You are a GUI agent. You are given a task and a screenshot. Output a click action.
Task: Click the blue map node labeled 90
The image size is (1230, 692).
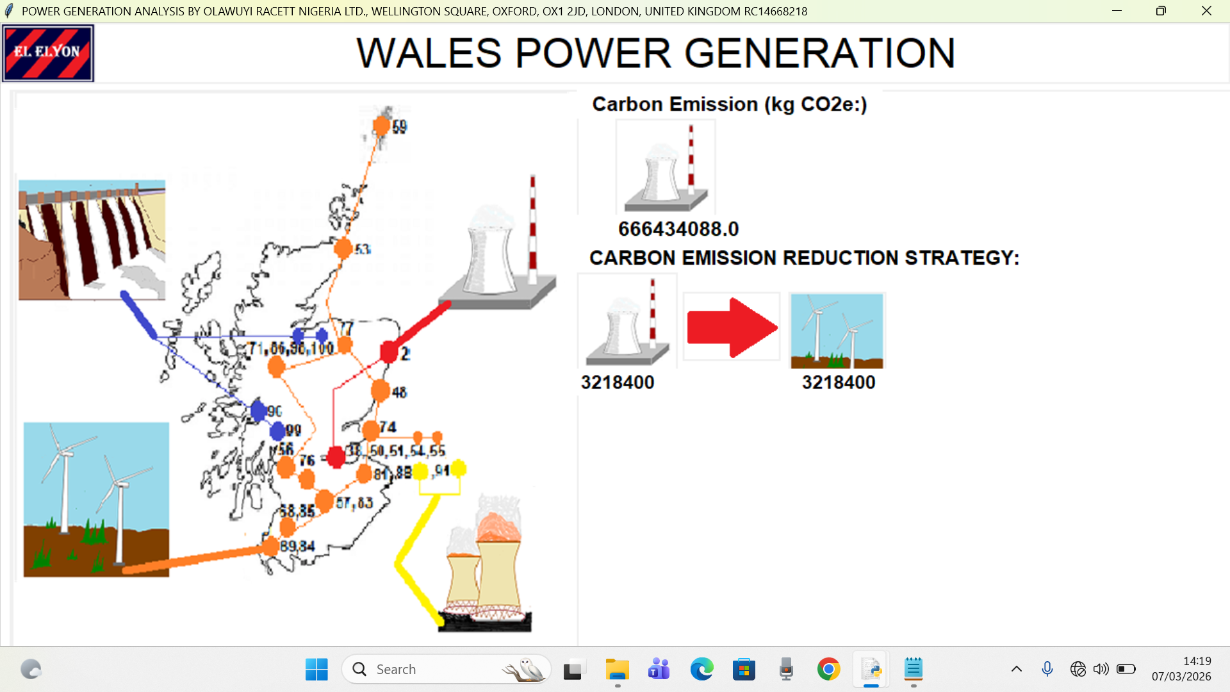(259, 411)
